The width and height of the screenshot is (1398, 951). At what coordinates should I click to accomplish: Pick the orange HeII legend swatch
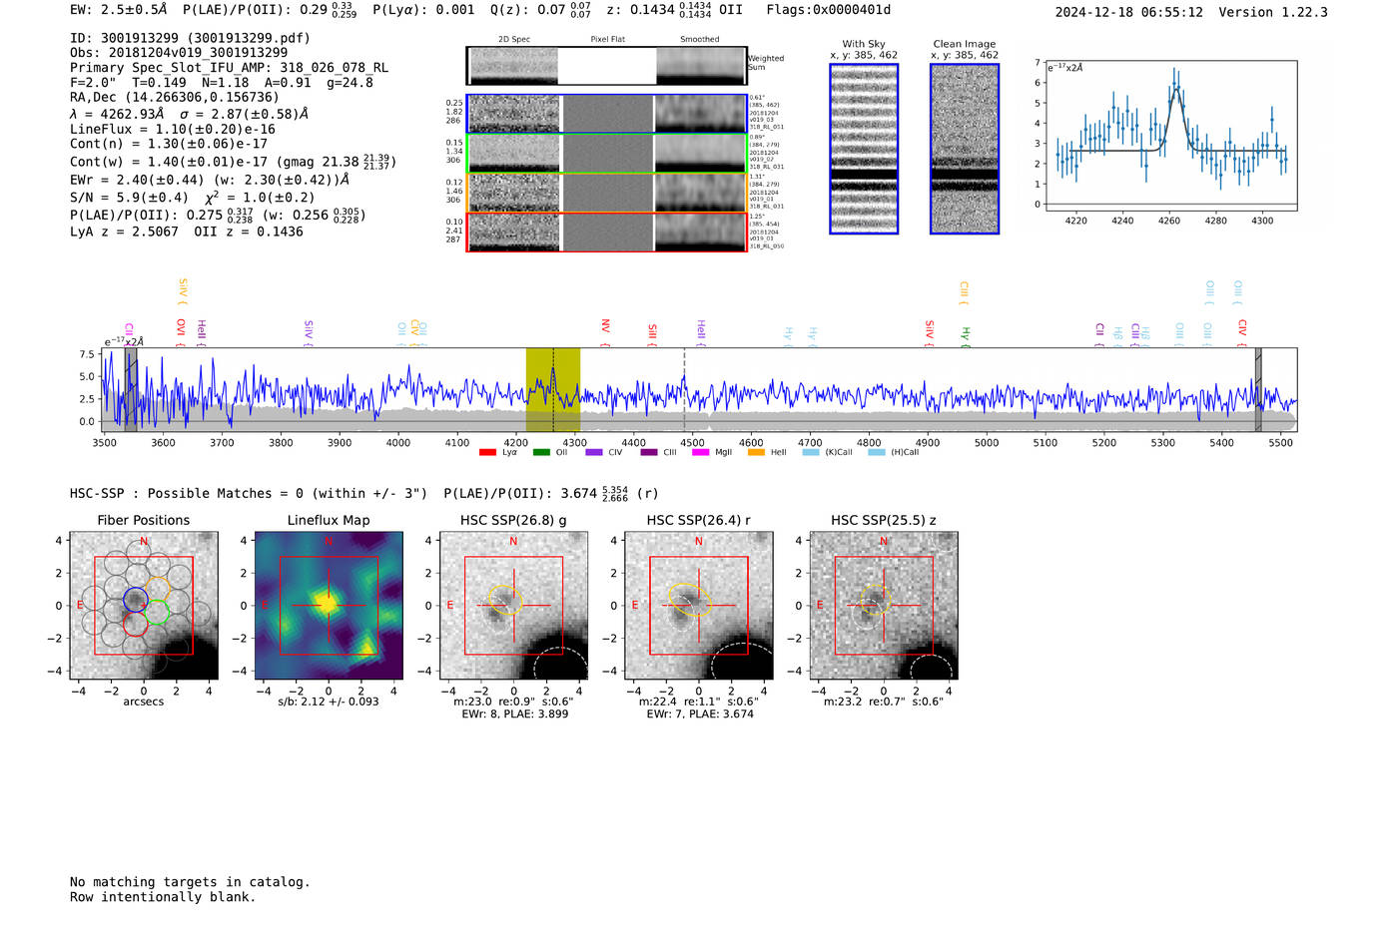[757, 452]
